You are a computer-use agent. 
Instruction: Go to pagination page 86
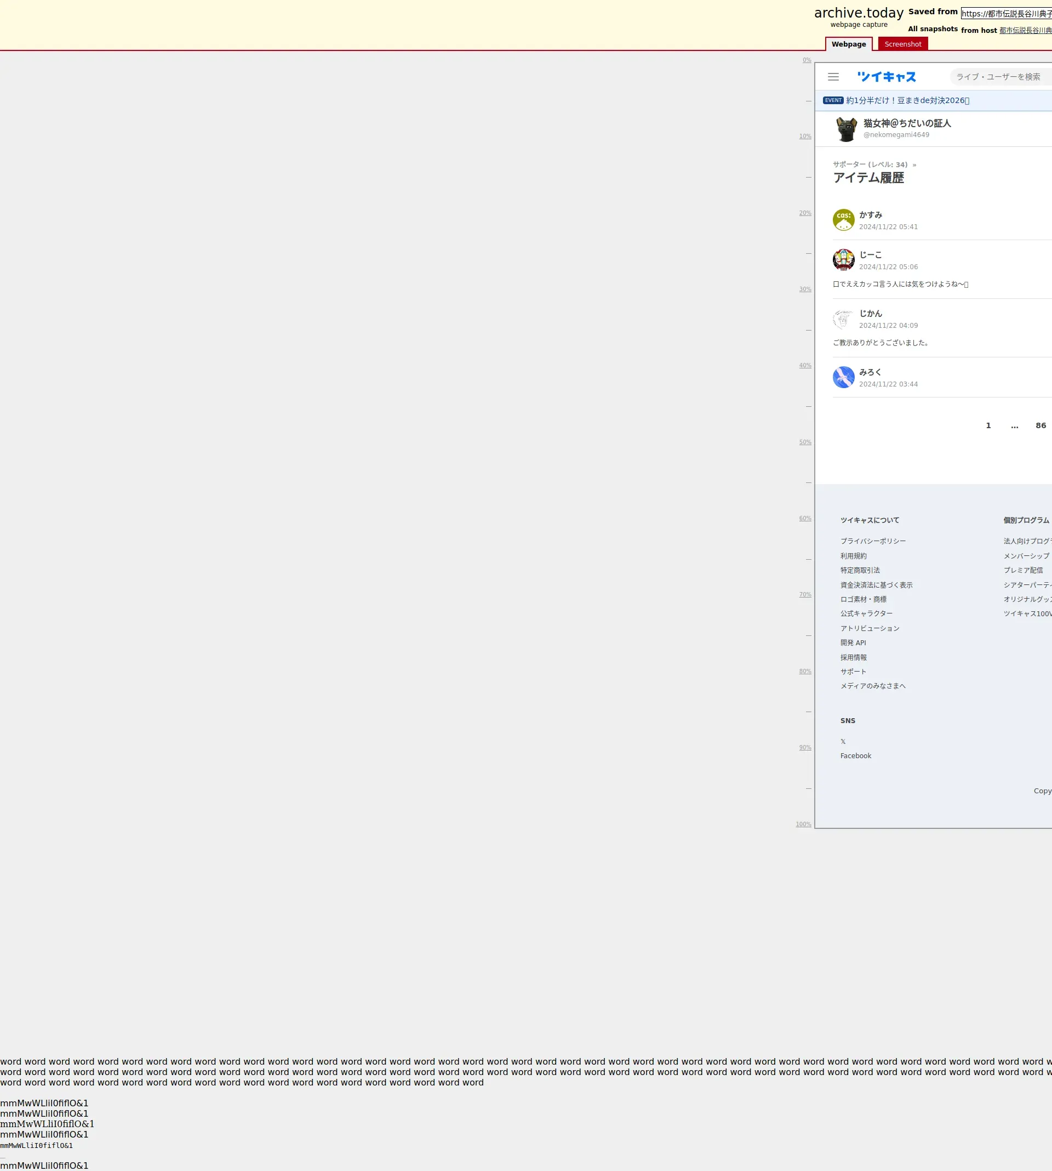tap(1040, 425)
